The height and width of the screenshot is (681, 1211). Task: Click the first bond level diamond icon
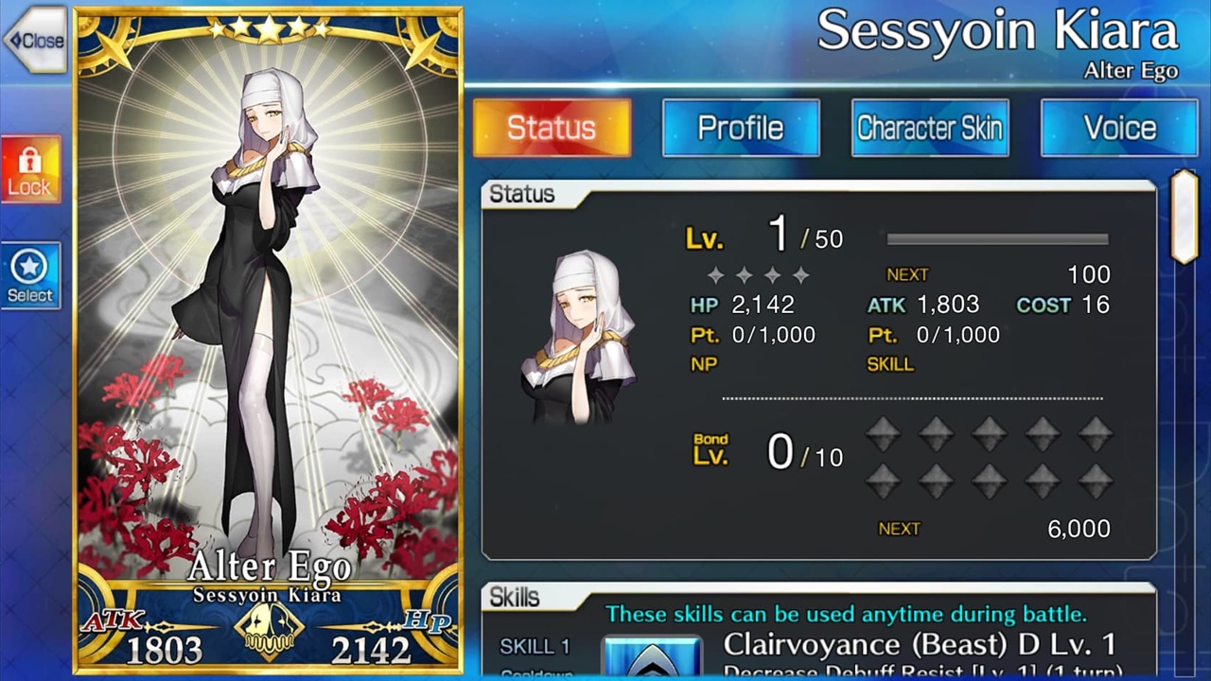click(883, 434)
